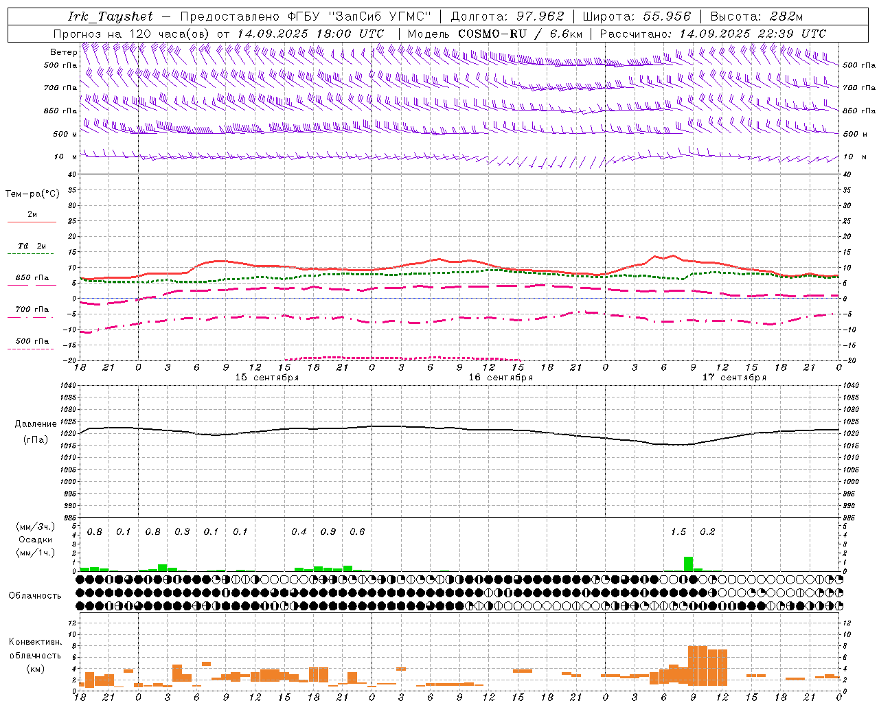Click the Давление panel label

coord(36,424)
